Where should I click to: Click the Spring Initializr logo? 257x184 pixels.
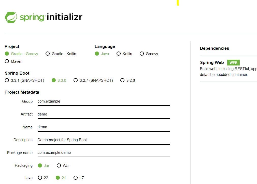(x=43, y=17)
